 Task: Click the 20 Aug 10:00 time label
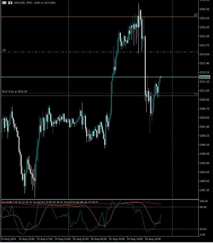[117, 239]
